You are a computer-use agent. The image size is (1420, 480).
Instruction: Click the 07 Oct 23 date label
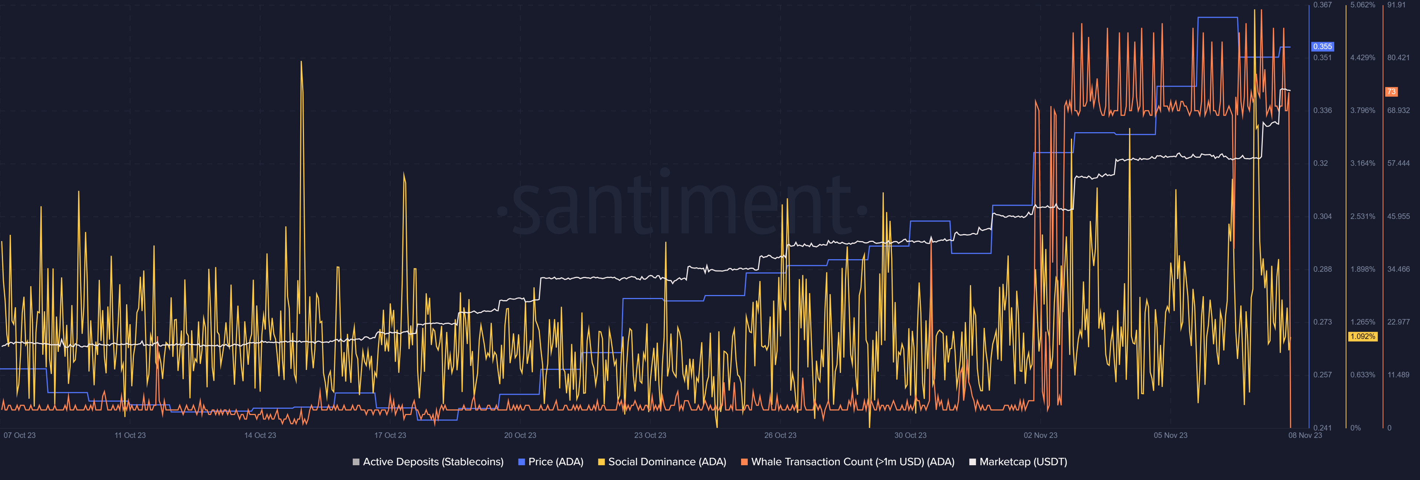pos(19,435)
